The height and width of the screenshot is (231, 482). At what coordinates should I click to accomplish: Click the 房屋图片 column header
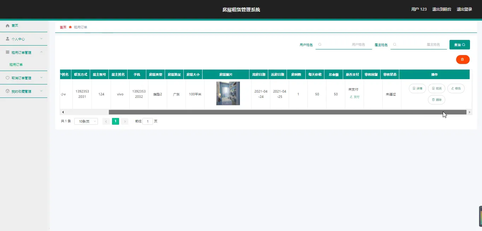[226, 75]
